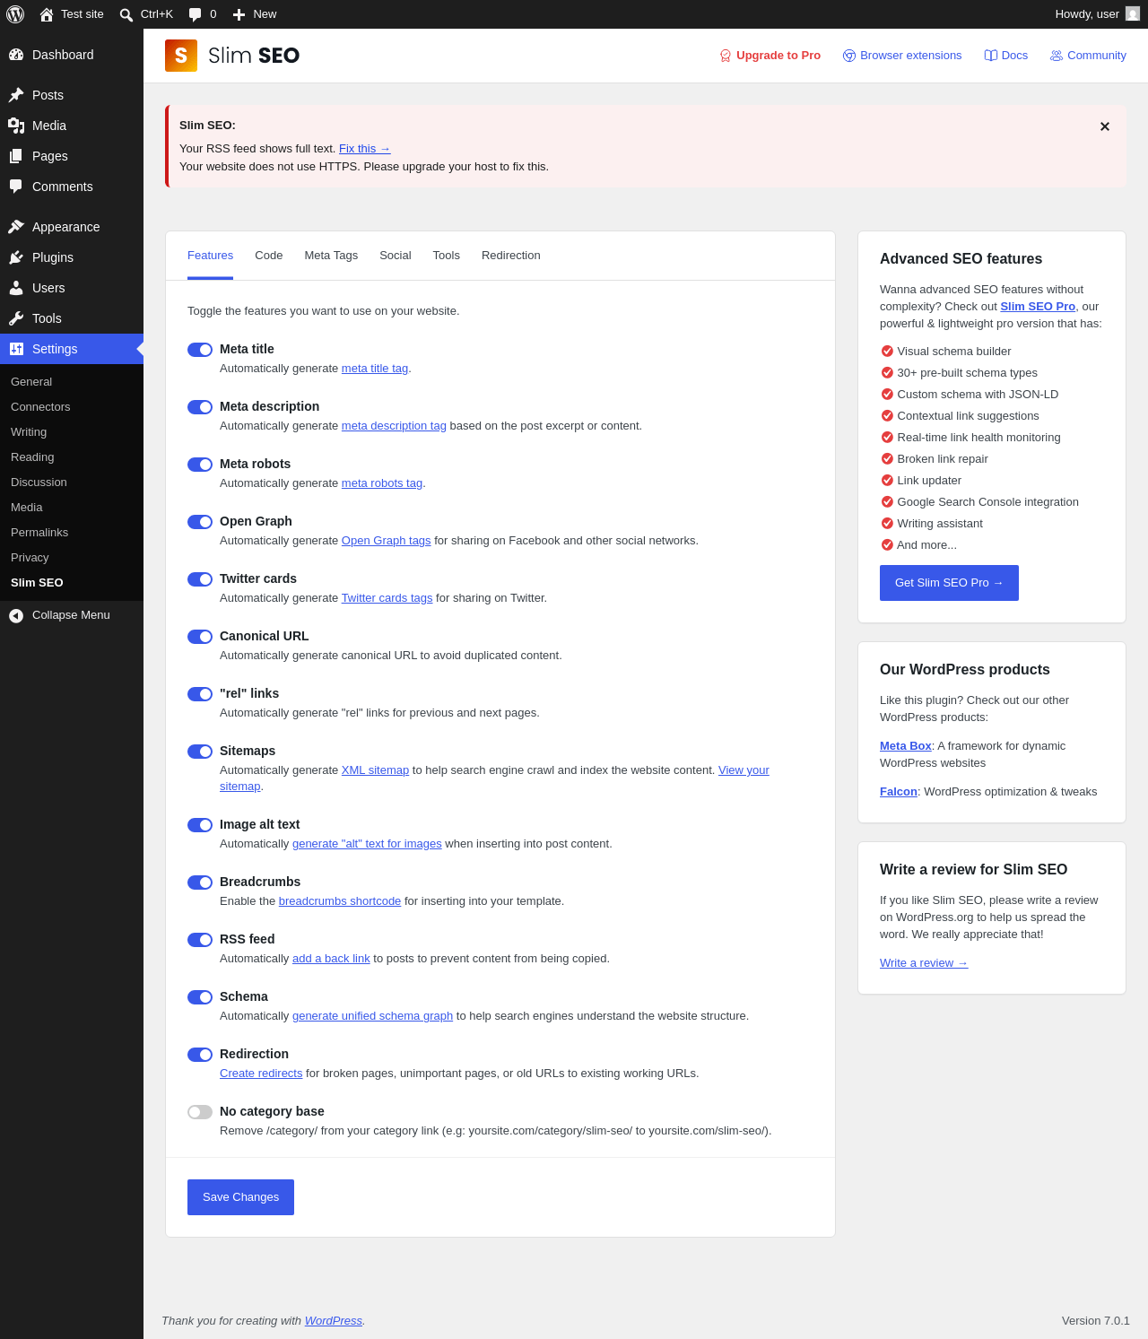Click the Save Changes button
1148x1339 pixels.
click(240, 1197)
